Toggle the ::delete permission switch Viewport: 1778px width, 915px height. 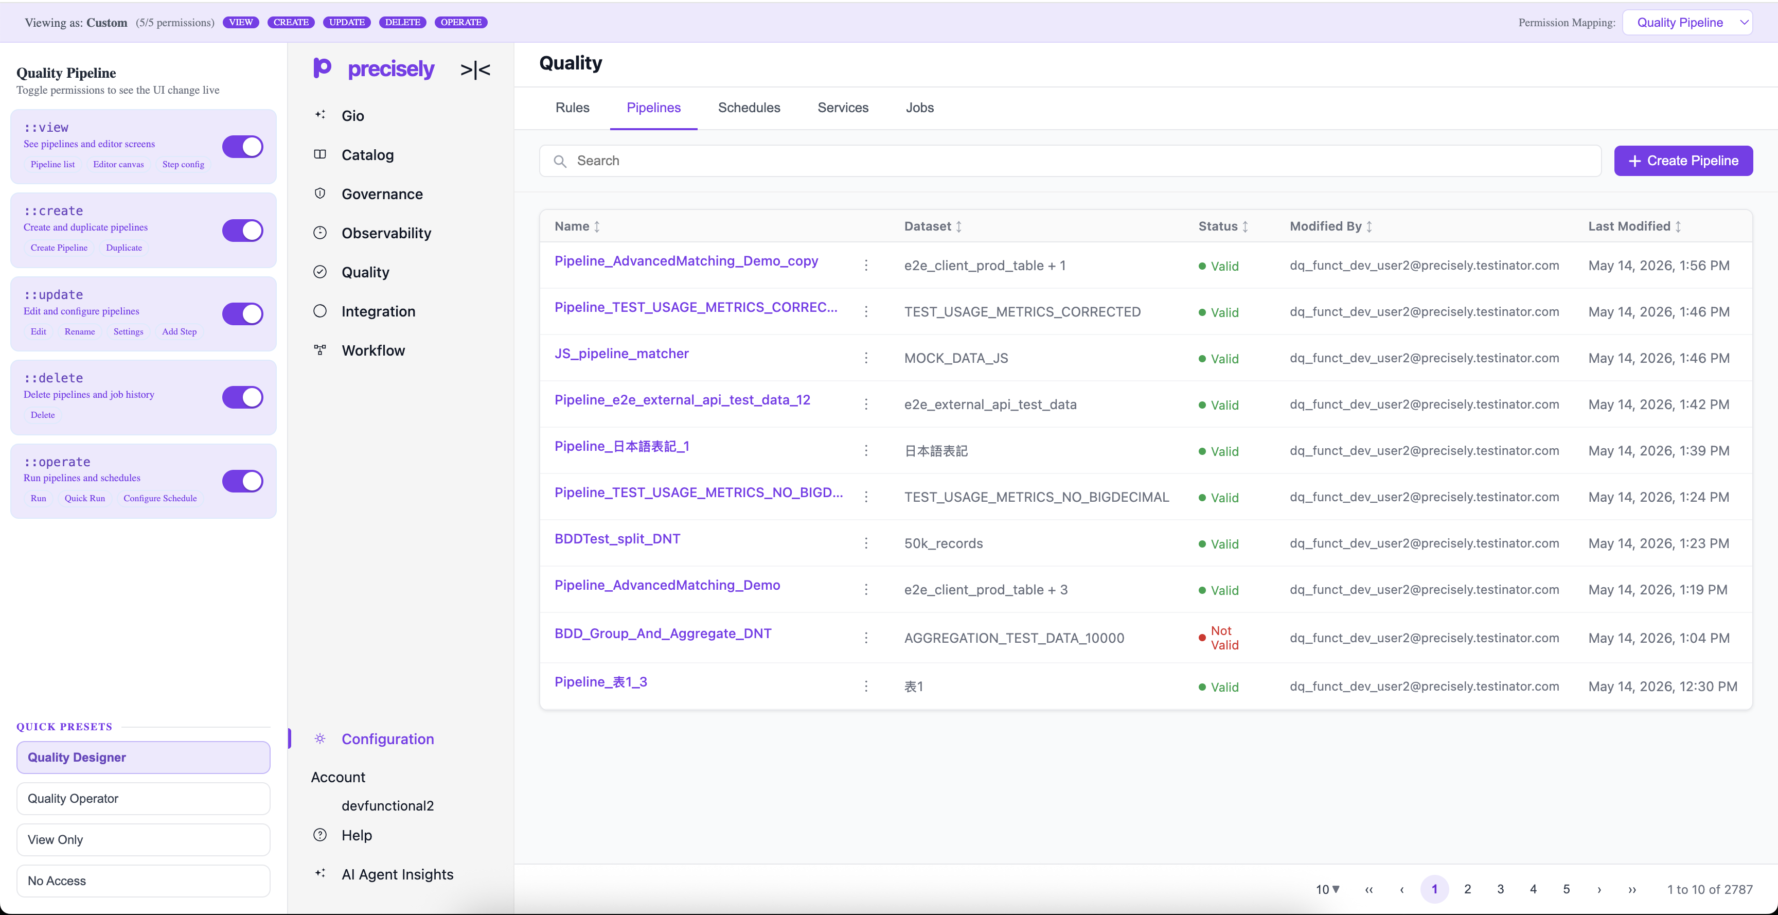[243, 397]
